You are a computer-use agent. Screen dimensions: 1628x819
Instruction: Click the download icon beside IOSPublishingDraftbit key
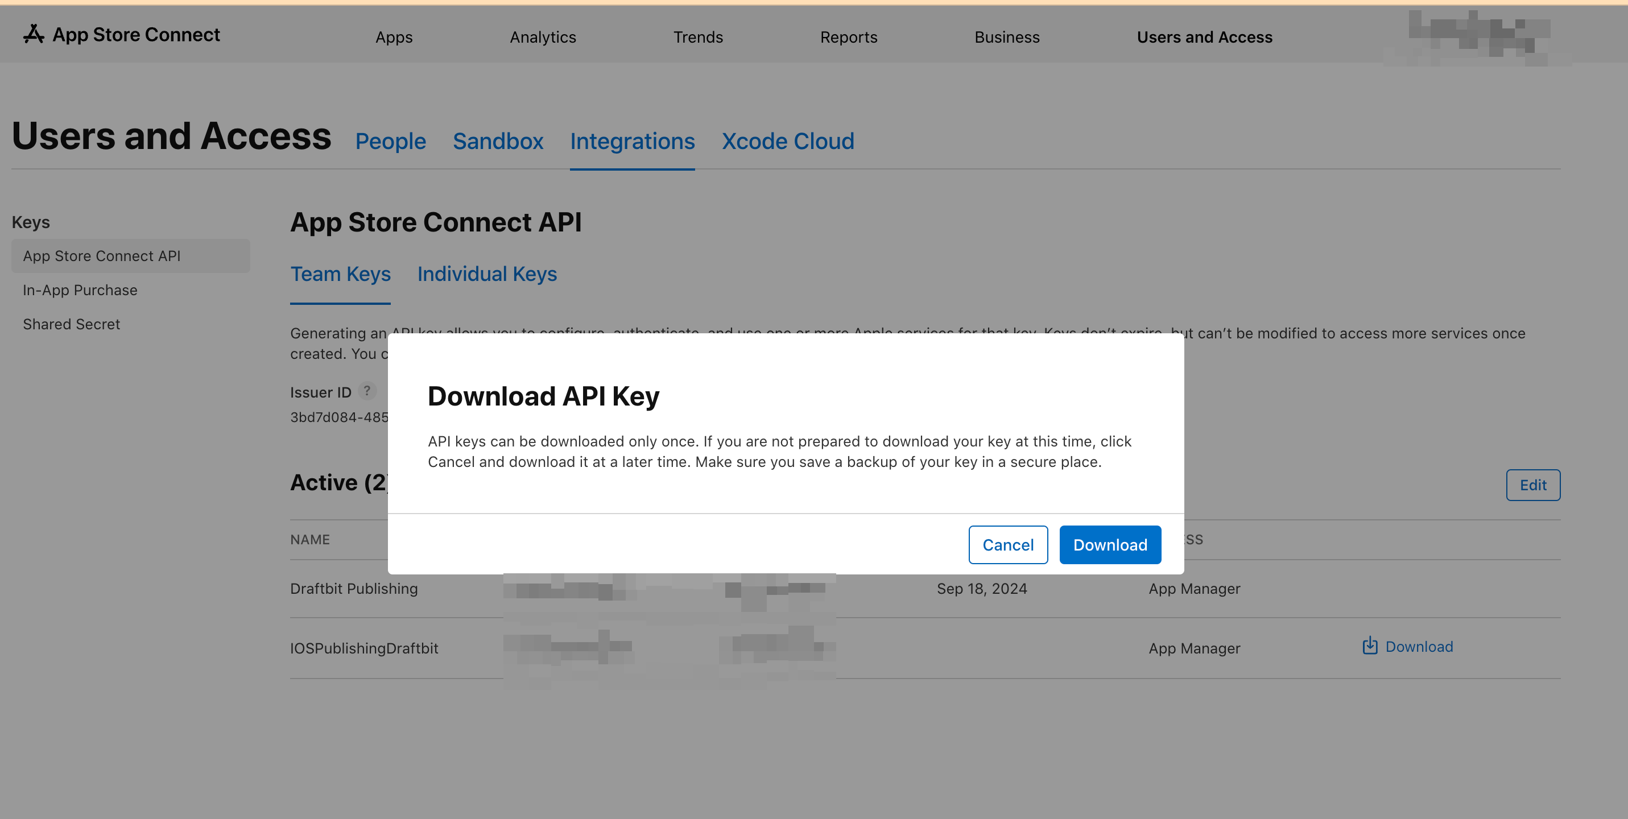1370,647
